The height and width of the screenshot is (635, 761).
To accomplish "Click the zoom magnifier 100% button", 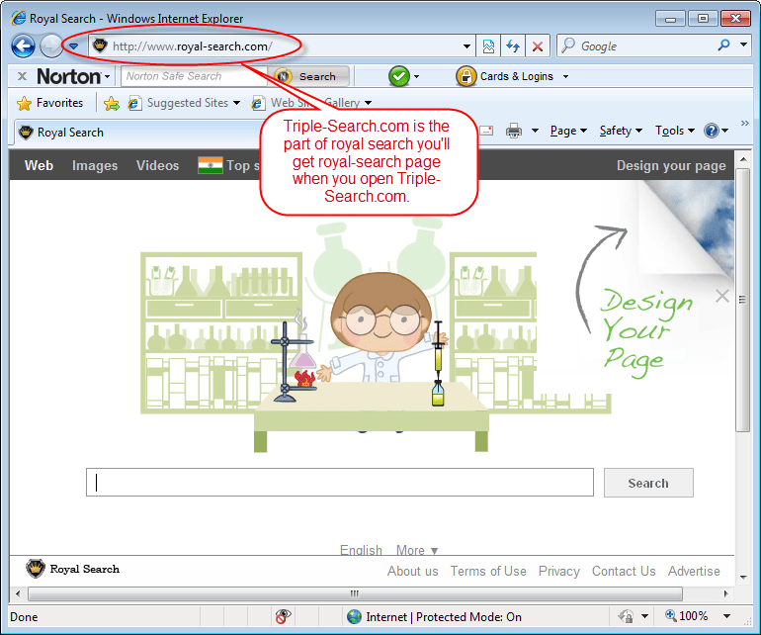I will click(686, 616).
